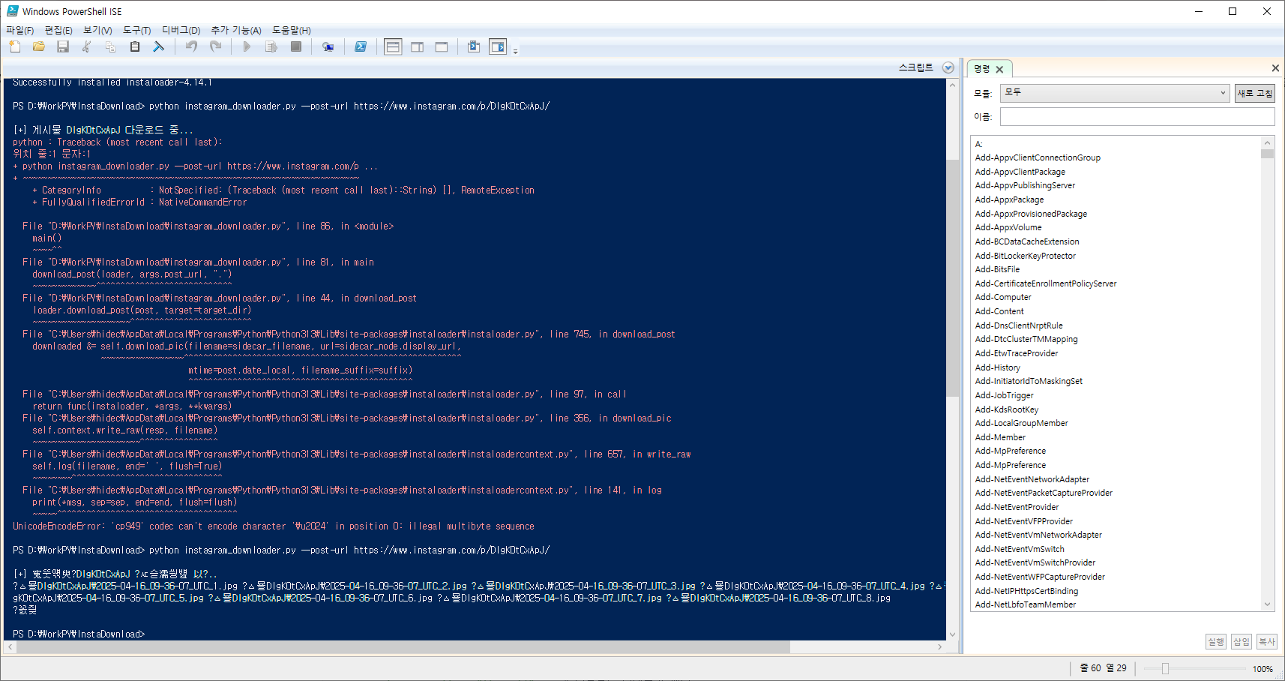Select Add-Computer in command list
The height and width of the screenshot is (681, 1285).
[x=1003, y=297]
